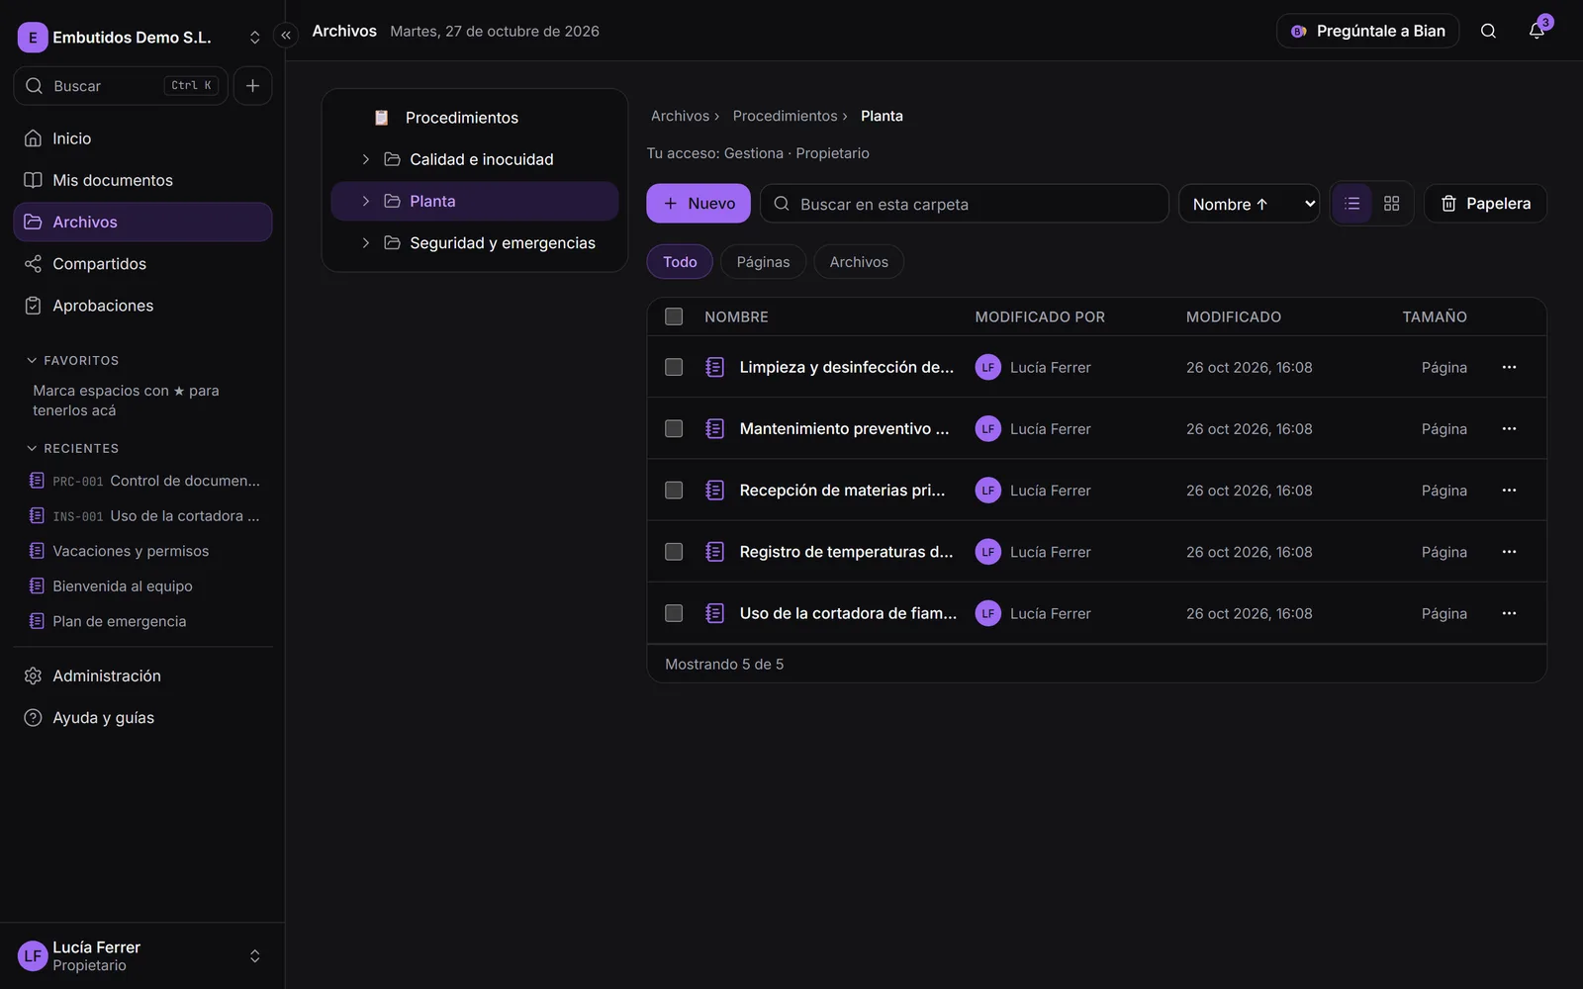Select the Archivos filter tab
This screenshot has width=1583, height=989.
859,262
